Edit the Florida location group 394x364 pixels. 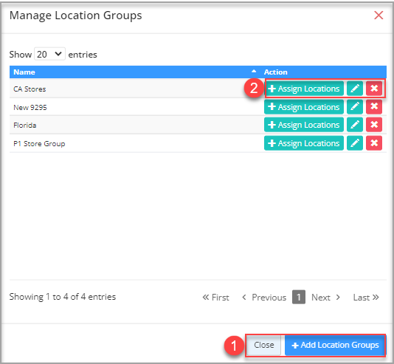(x=355, y=125)
